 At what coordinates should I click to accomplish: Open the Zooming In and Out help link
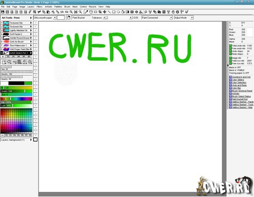pyautogui.click(x=241, y=77)
